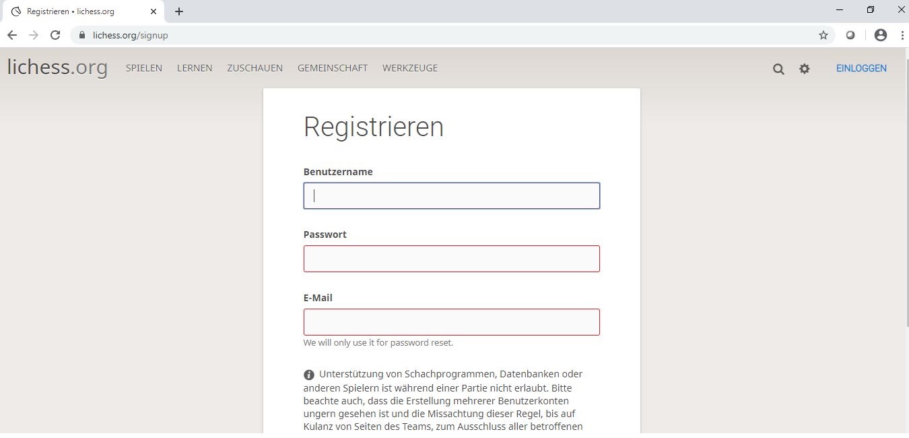Click into the Passwort field

[451, 259]
